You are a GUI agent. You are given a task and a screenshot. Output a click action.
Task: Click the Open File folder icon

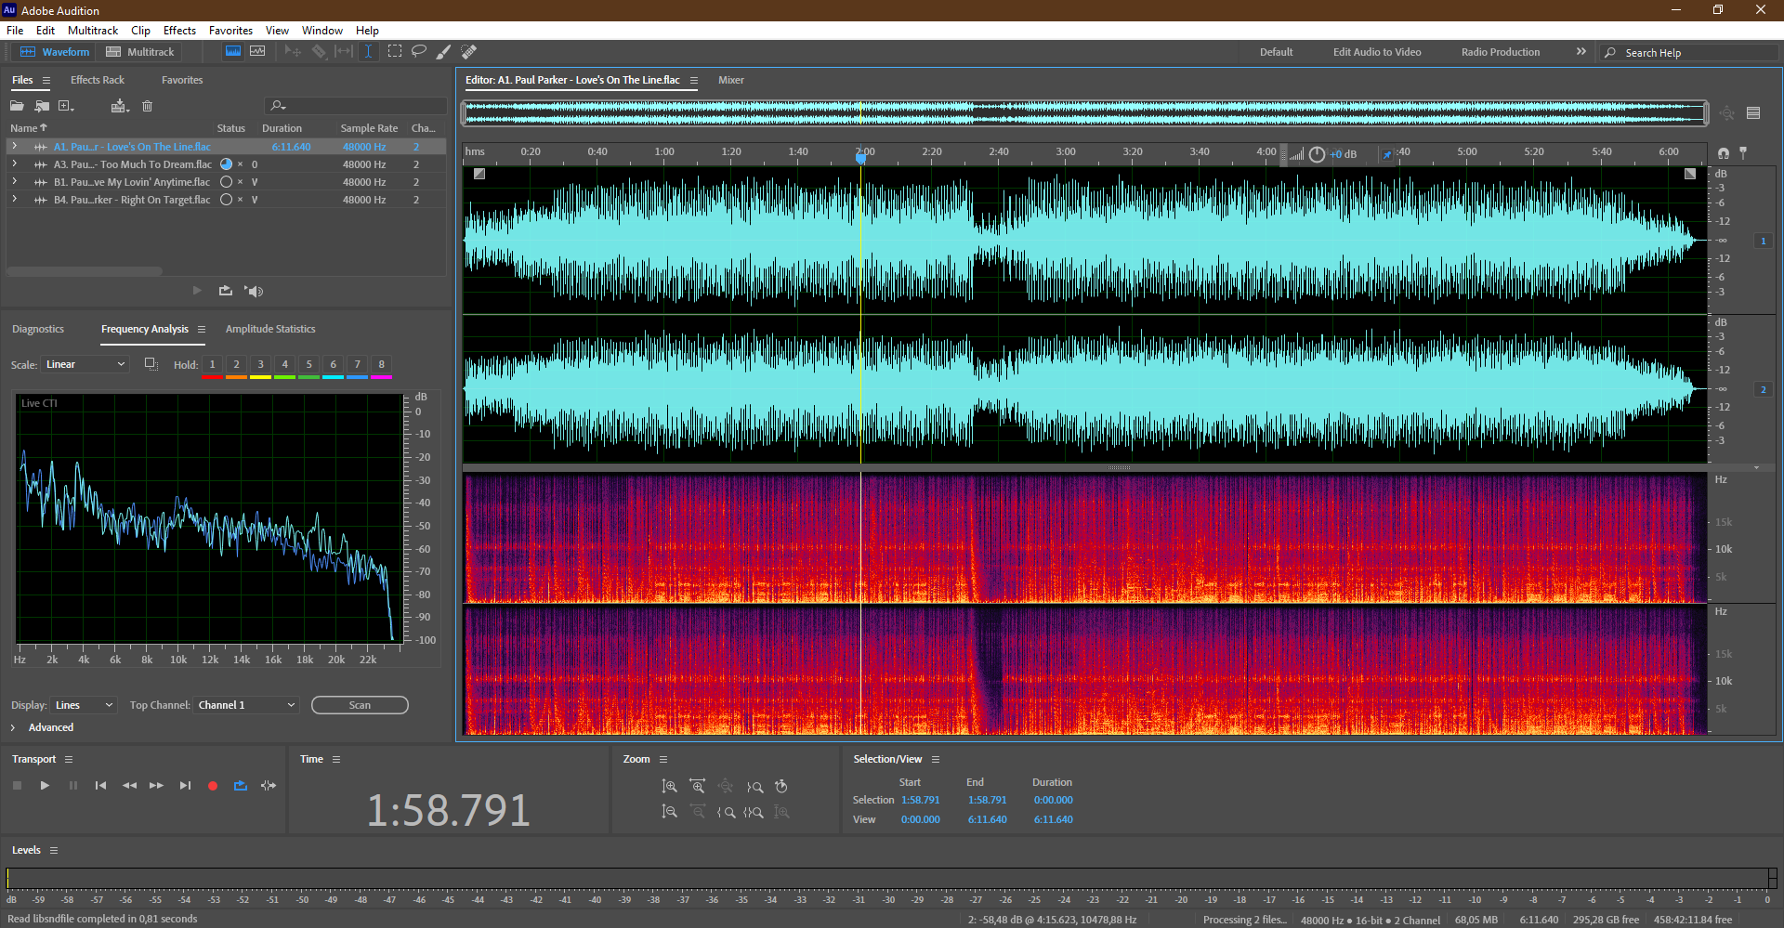tap(17, 106)
